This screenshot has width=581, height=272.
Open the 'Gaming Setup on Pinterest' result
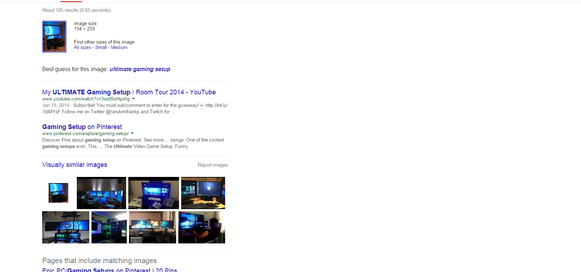pyautogui.click(x=82, y=127)
